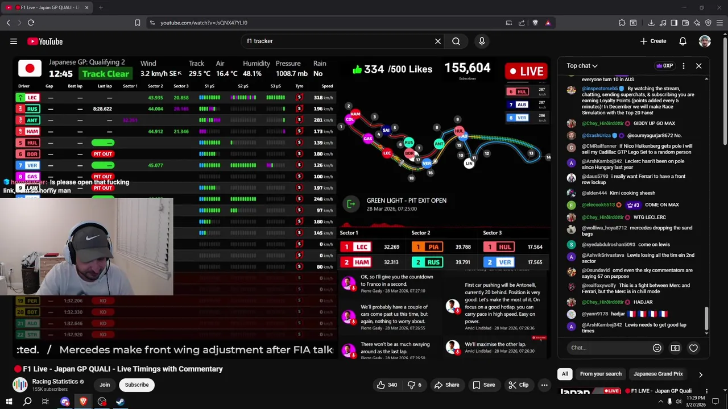Open the YouTube guide hamburger menu
The width and height of the screenshot is (728, 409).
[14, 41]
